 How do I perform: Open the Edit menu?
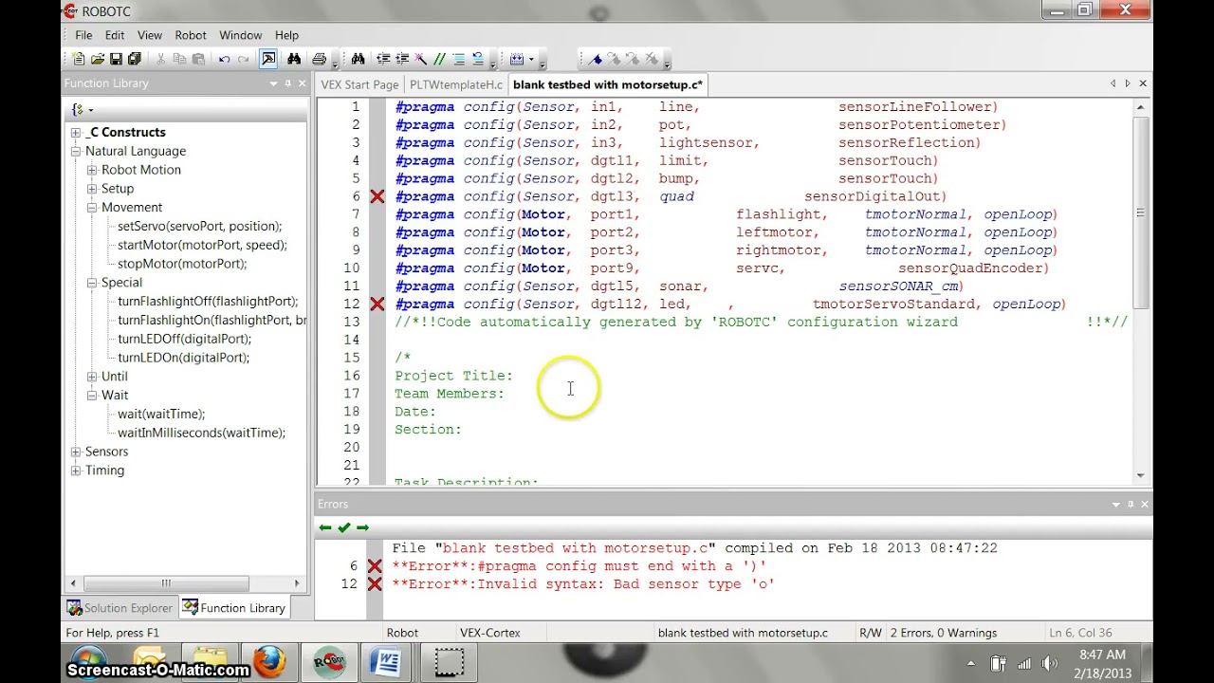pos(115,35)
